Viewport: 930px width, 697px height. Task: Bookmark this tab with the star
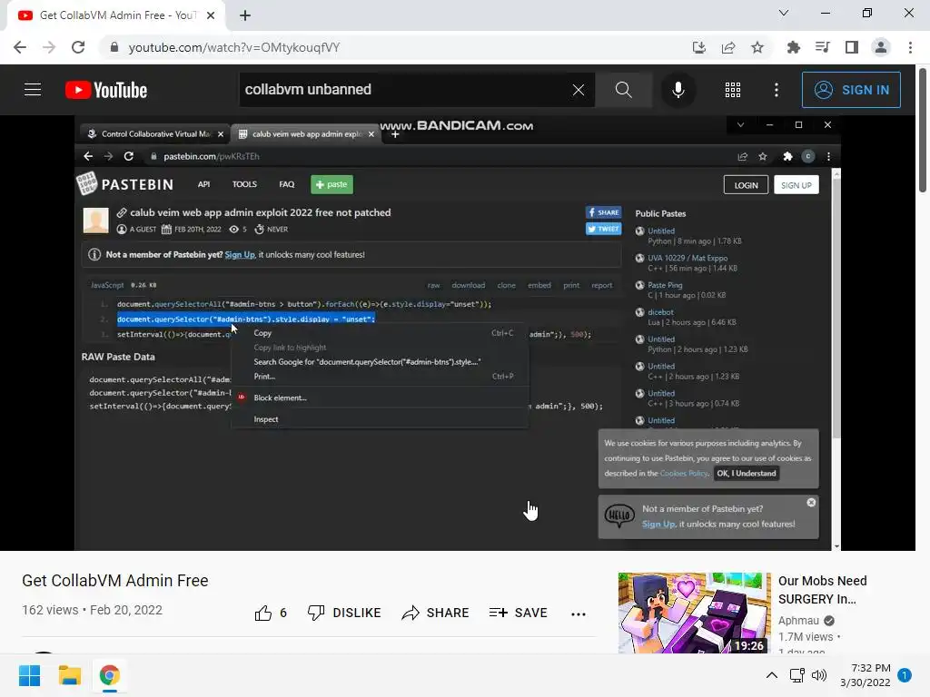(757, 47)
